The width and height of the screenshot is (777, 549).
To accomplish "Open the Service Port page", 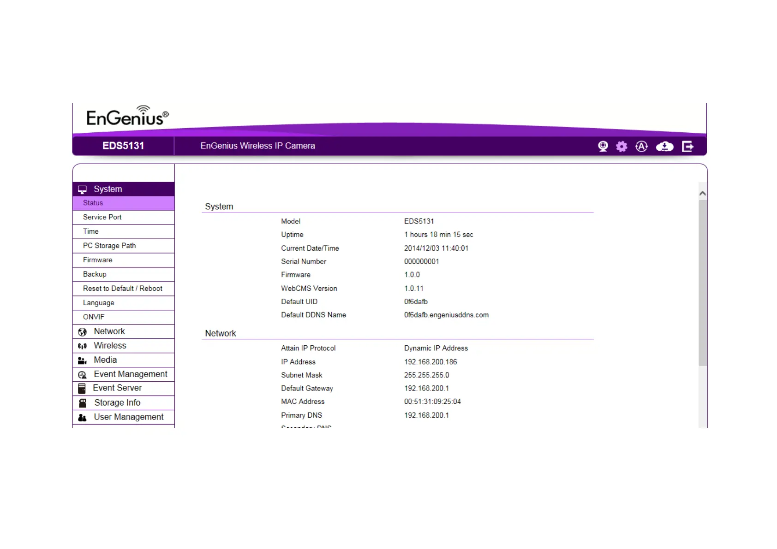I will [123, 217].
